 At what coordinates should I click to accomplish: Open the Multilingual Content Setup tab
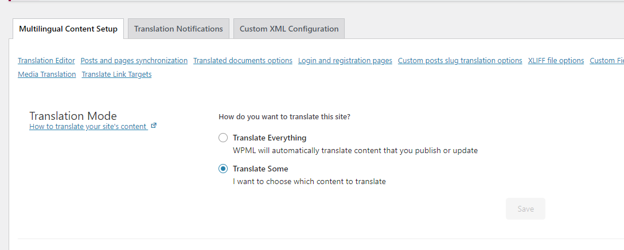pyautogui.click(x=68, y=29)
